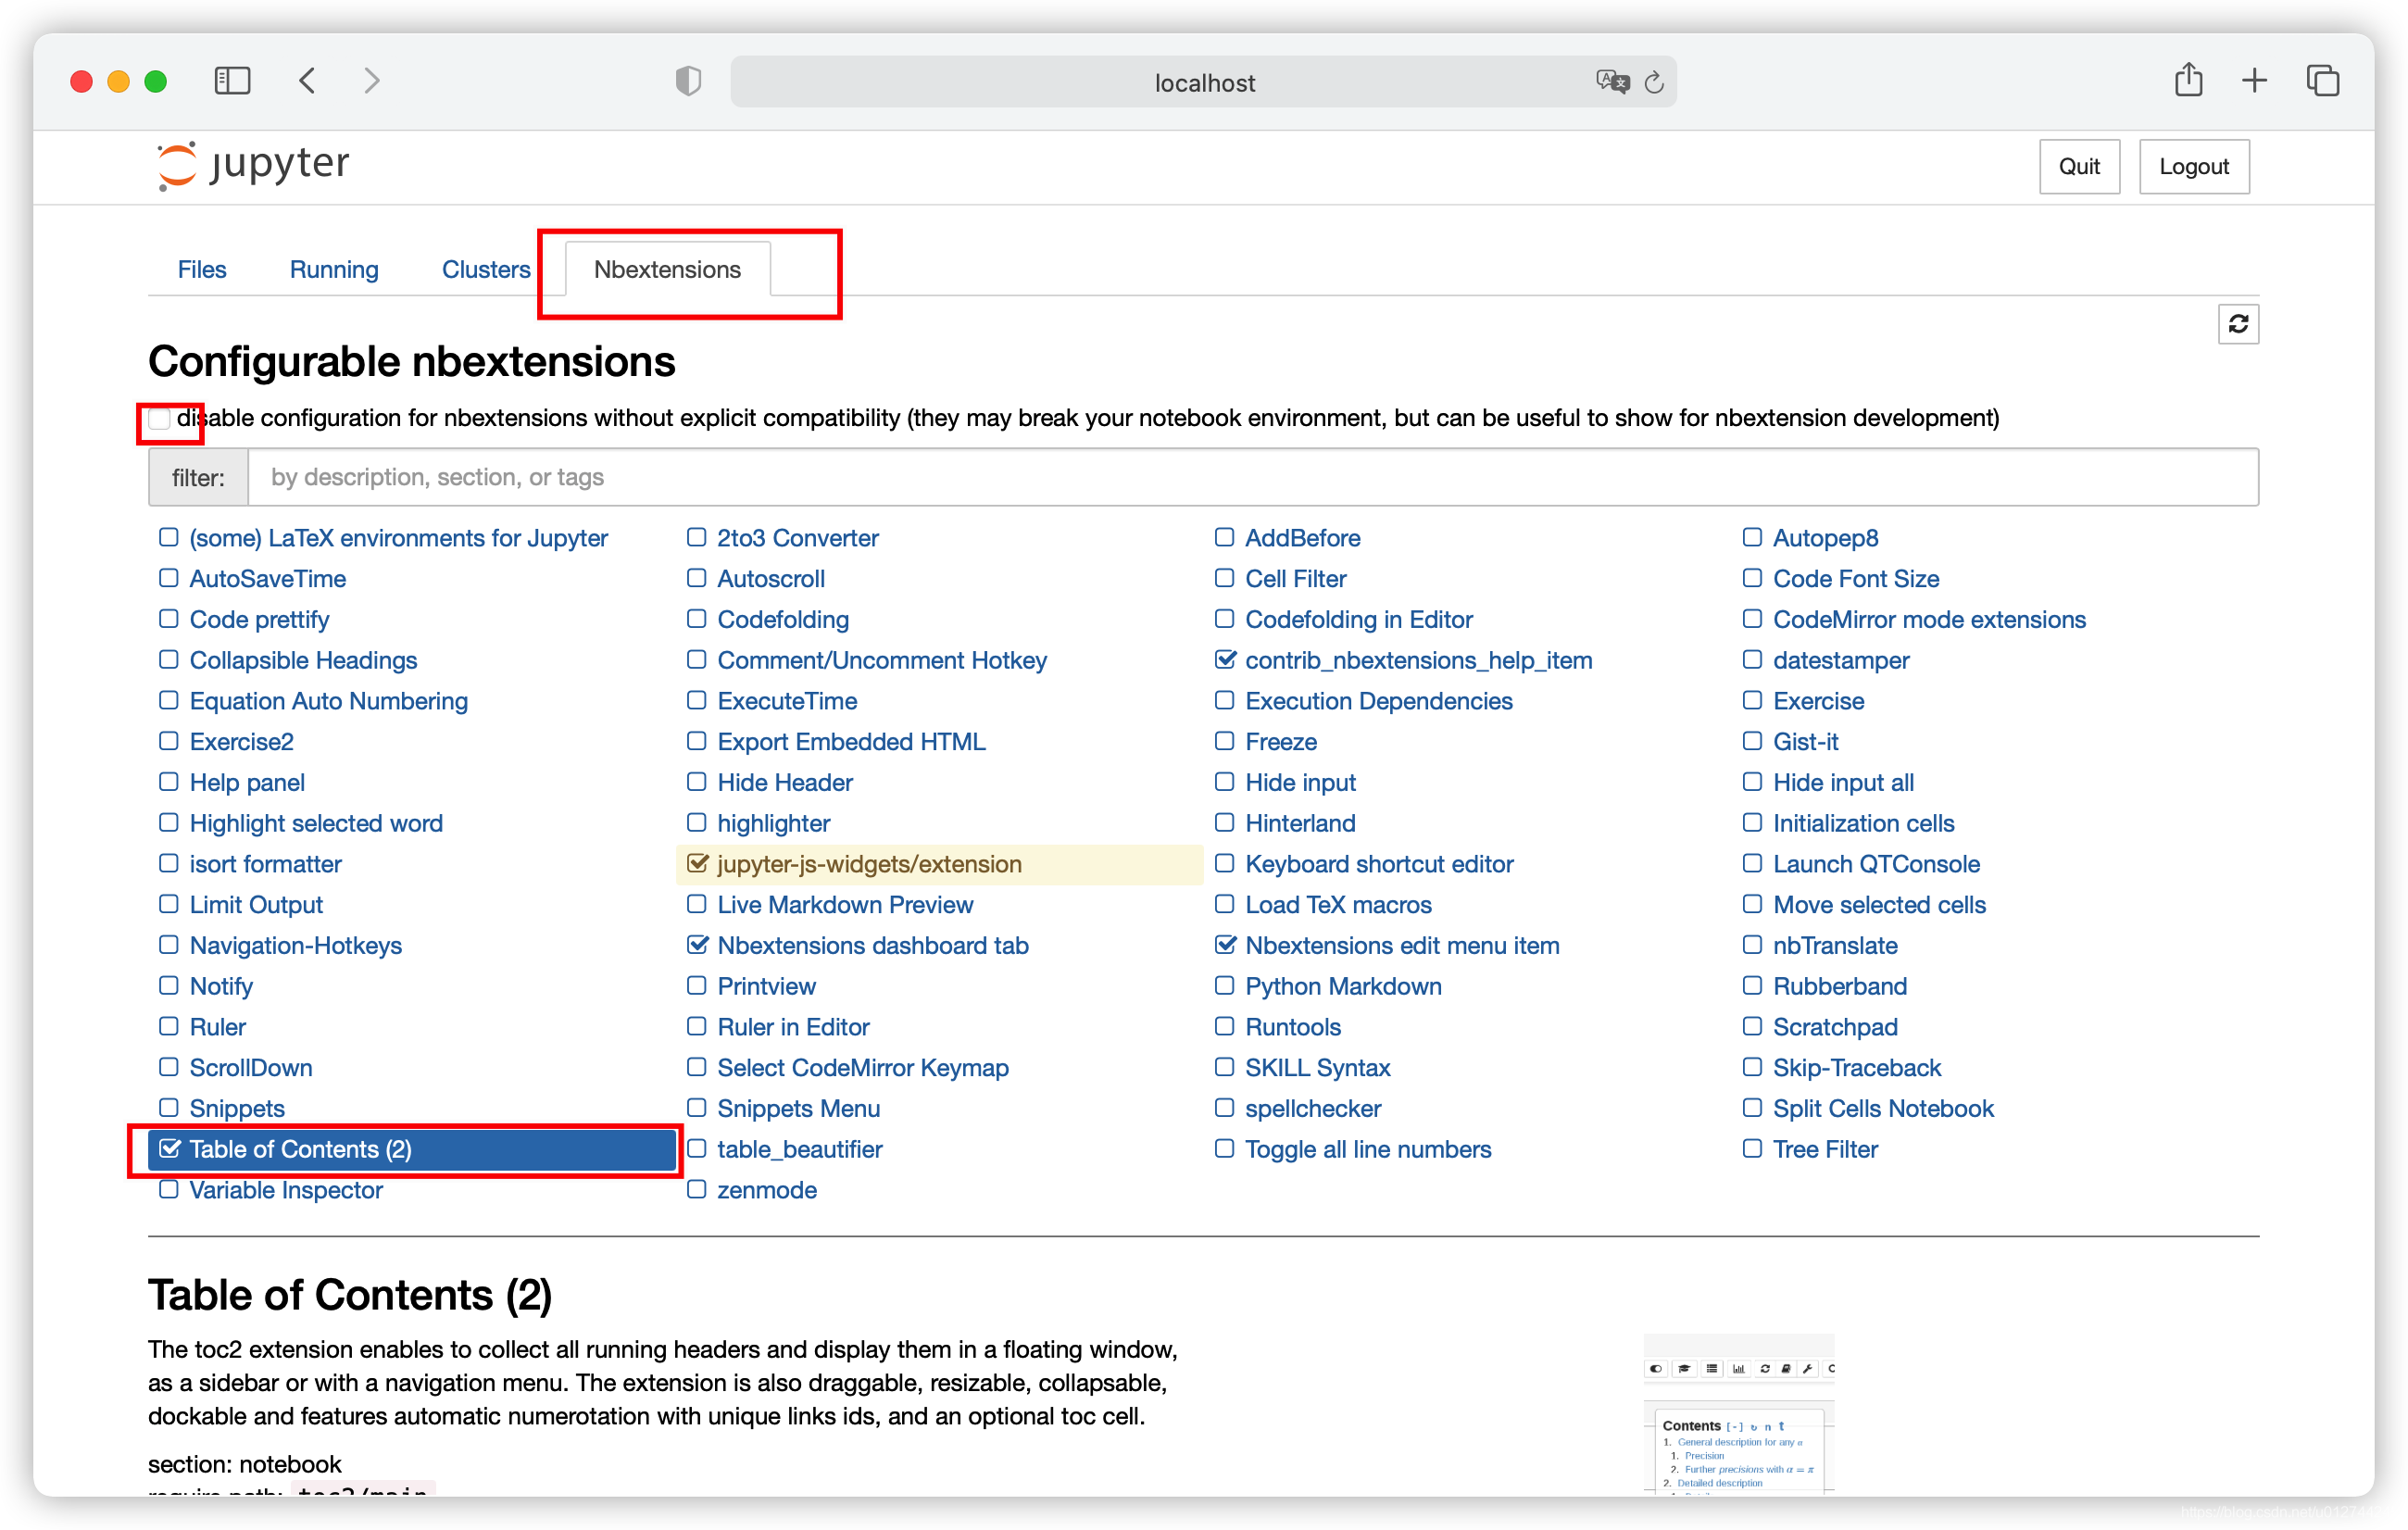Enable the Autopep8 extension
The height and width of the screenshot is (1530, 2408).
[1751, 537]
